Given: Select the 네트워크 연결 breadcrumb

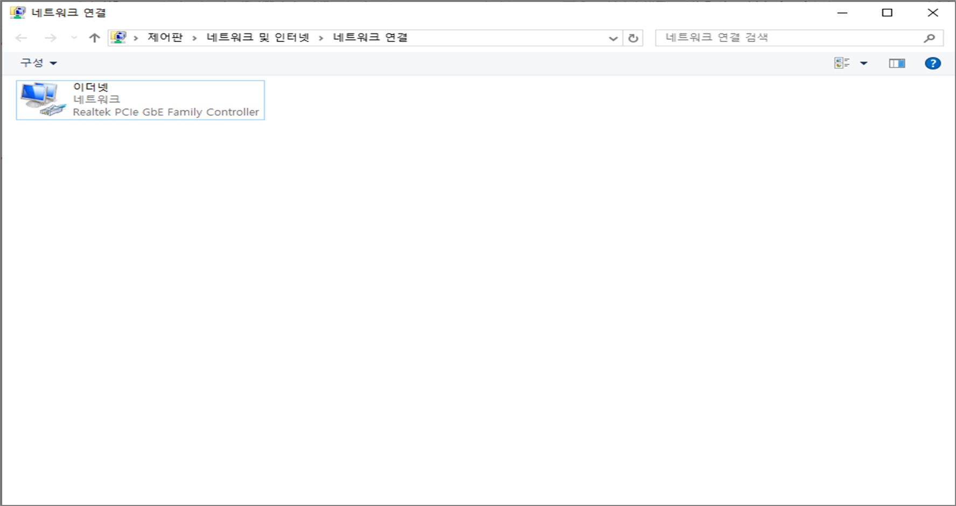Looking at the screenshot, I should pyautogui.click(x=370, y=37).
